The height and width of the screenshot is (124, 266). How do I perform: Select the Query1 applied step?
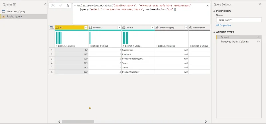click(x=239, y=37)
